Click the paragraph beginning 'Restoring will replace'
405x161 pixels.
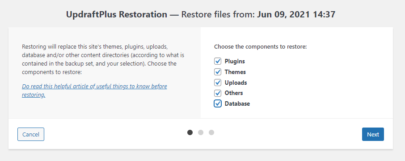[x=103, y=59]
